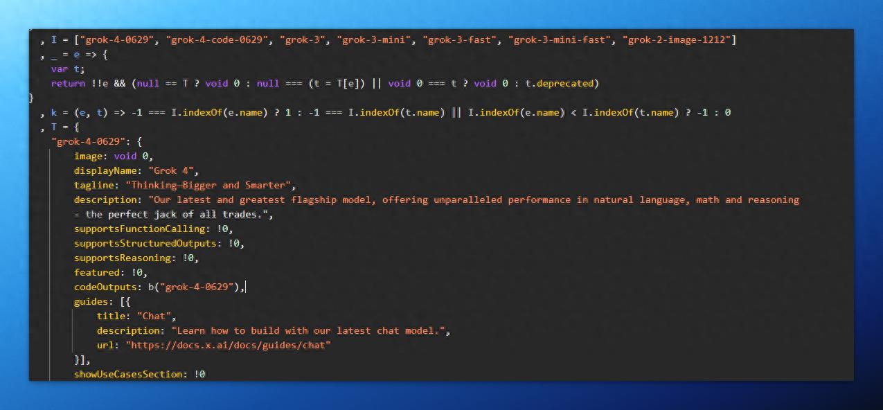Click the showUseCasesSection property
The height and width of the screenshot is (410, 883).
(129, 375)
